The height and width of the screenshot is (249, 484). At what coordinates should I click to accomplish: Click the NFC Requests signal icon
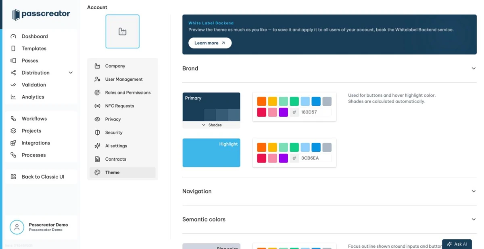pos(97,106)
